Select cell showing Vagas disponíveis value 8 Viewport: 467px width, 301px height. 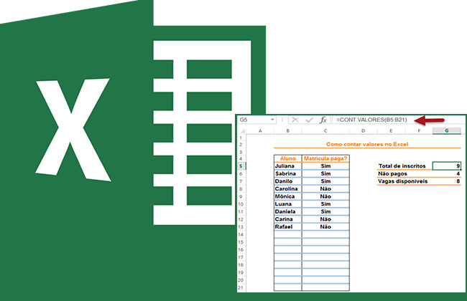pos(446,181)
